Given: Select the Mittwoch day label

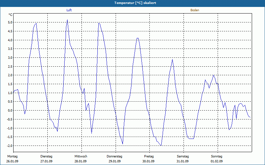Looking at the screenshot, I should click(81, 156).
